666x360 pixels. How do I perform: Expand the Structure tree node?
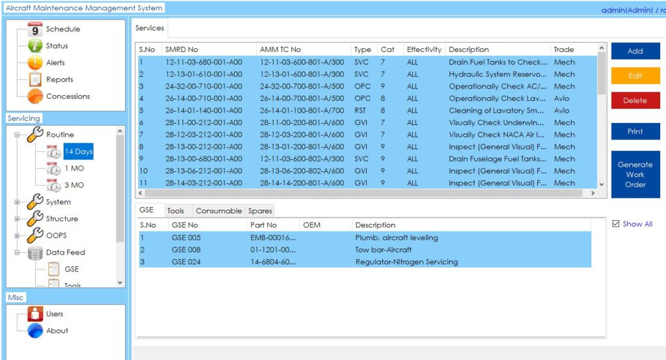pyautogui.click(x=17, y=219)
